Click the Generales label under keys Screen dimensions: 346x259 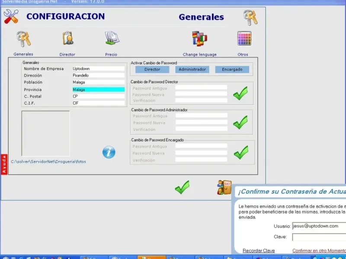pyautogui.click(x=23, y=54)
